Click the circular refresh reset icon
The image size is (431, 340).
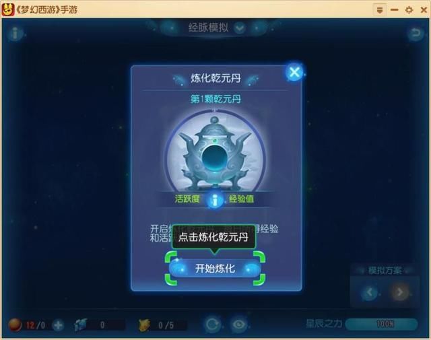212,325
